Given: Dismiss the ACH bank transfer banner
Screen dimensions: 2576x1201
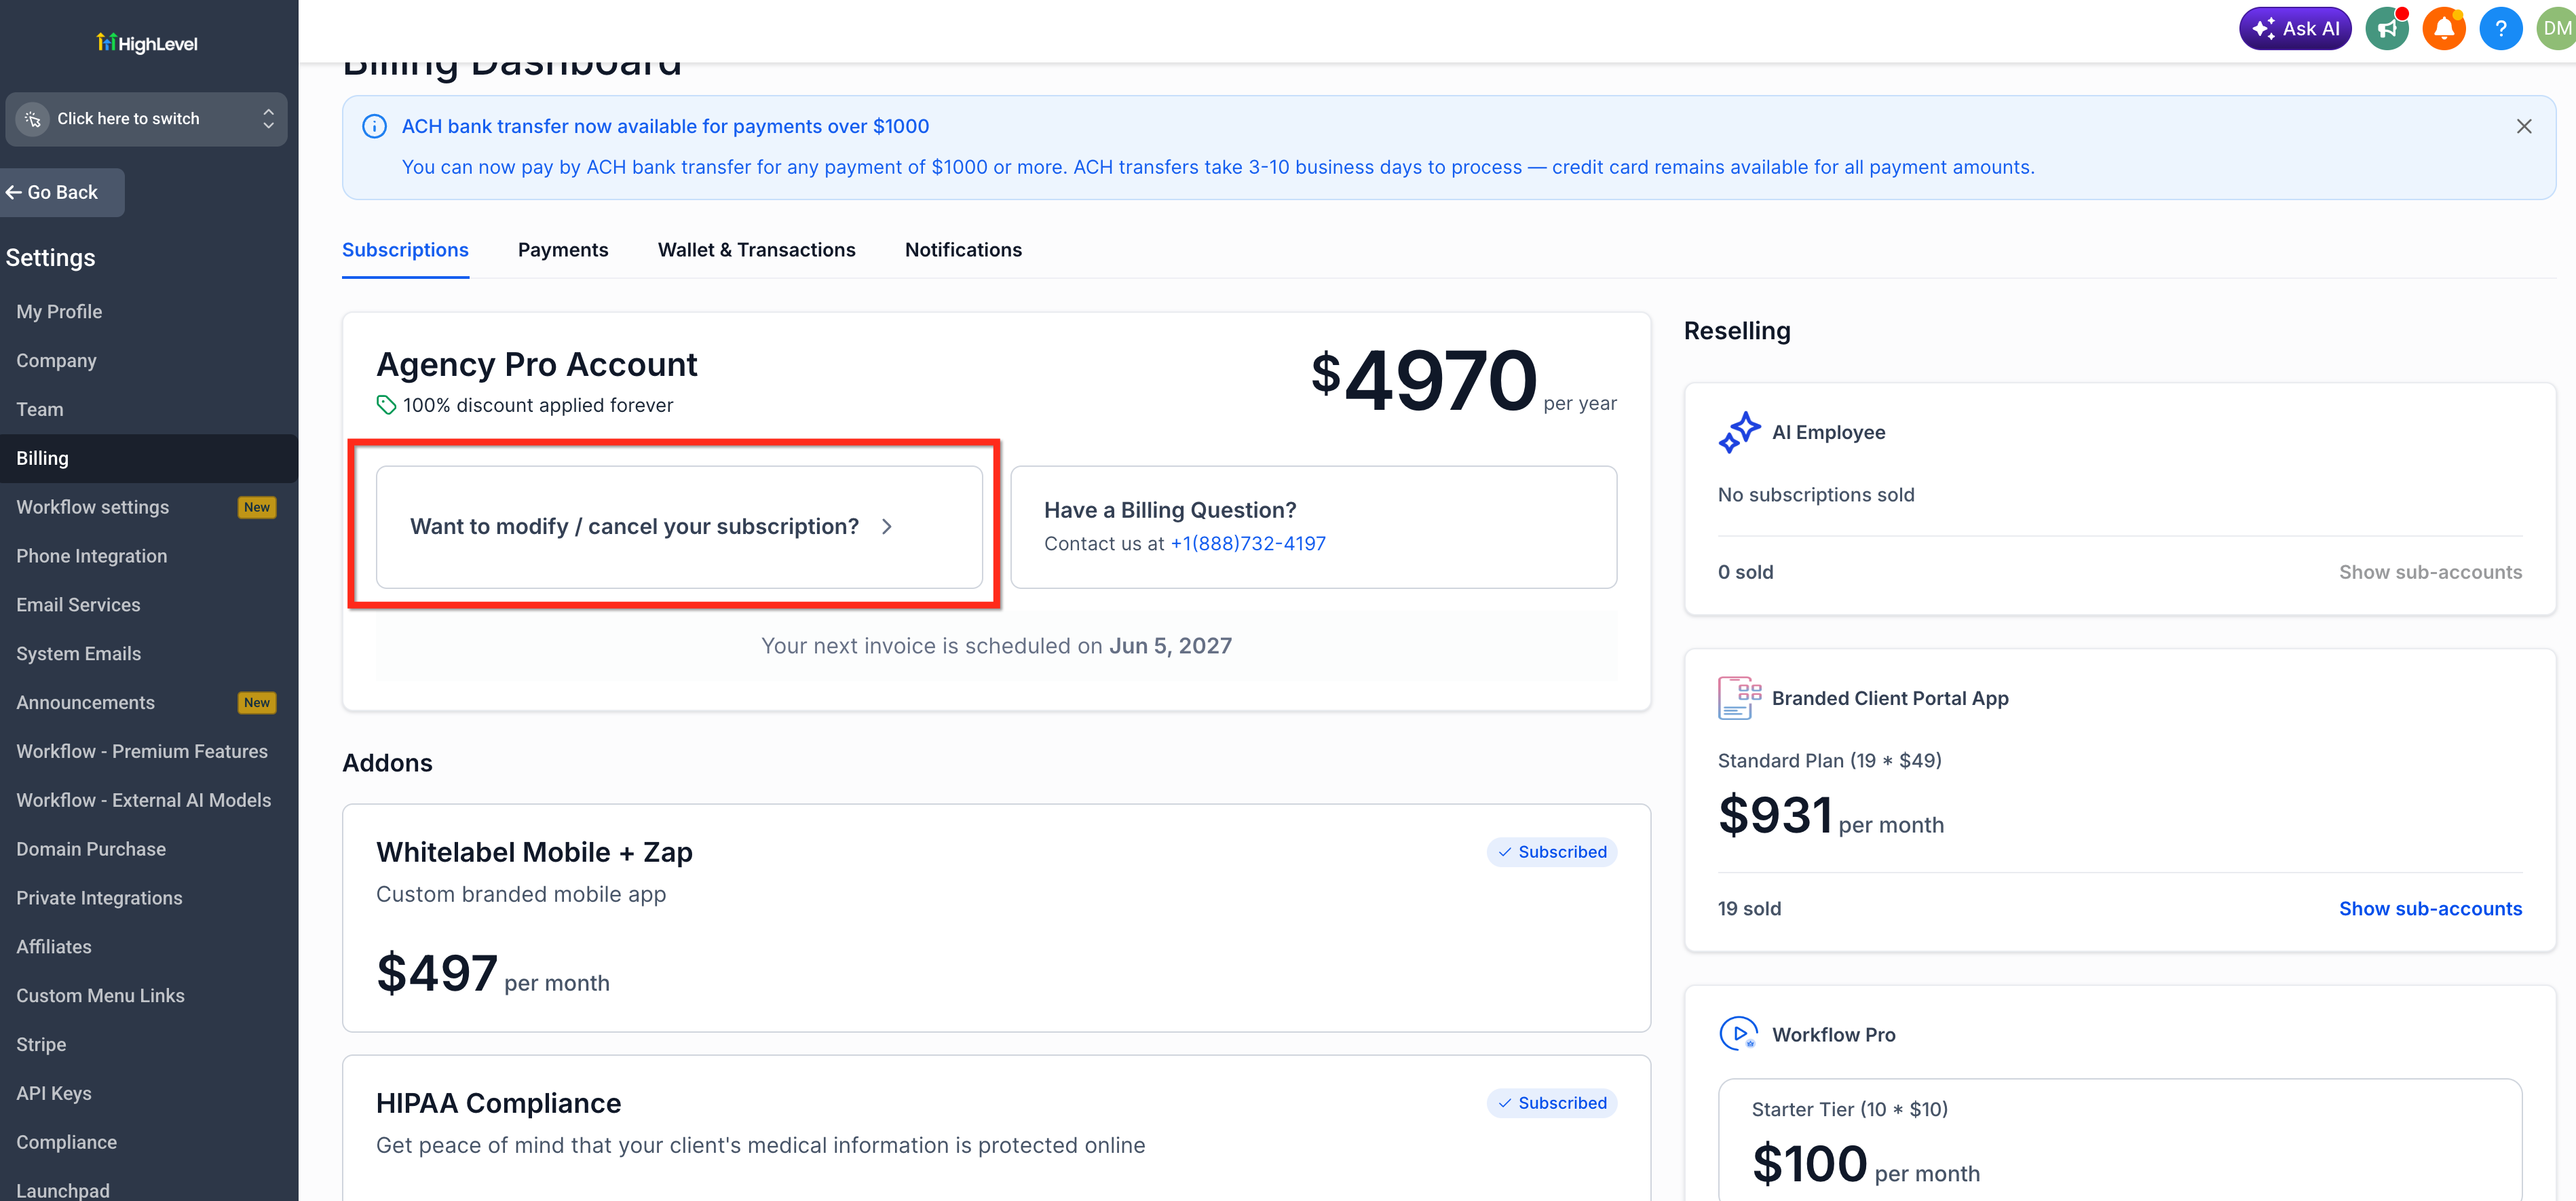Looking at the screenshot, I should 2524,126.
